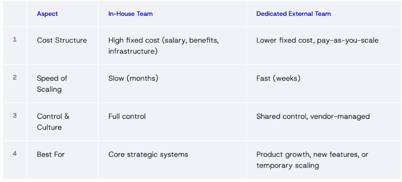Select the Speed of Scaling cell

click(52, 84)
